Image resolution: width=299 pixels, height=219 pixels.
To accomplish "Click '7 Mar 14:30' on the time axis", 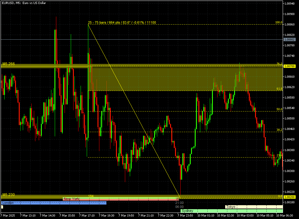I will 47,216.
